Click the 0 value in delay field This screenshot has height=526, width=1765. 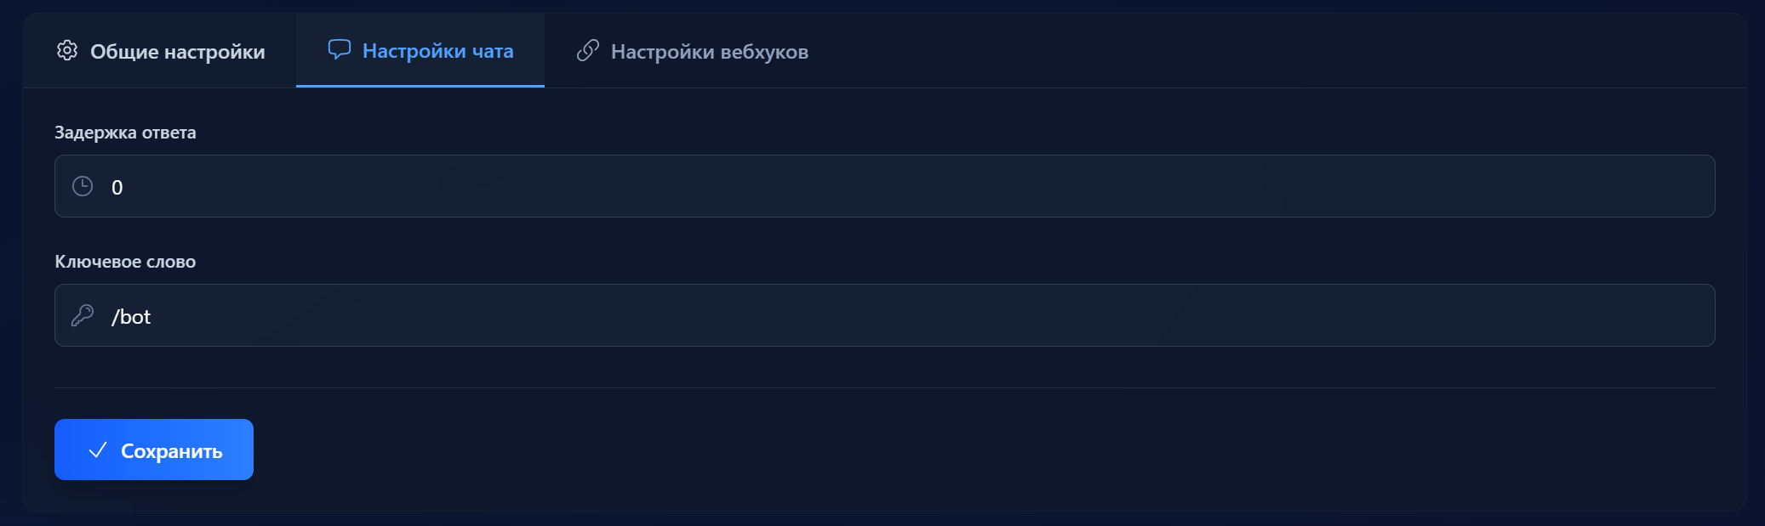[x=117, y=187]
